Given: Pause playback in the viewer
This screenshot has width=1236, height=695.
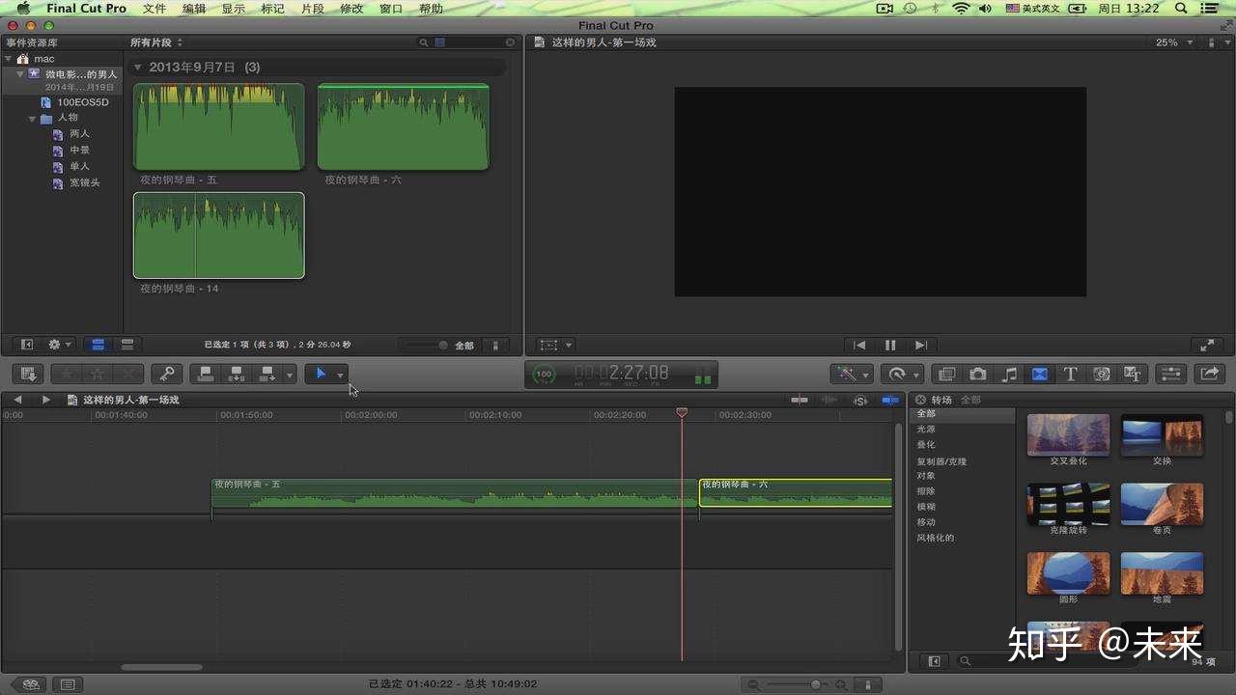Looking at the screenshot, I should point(890,345).
